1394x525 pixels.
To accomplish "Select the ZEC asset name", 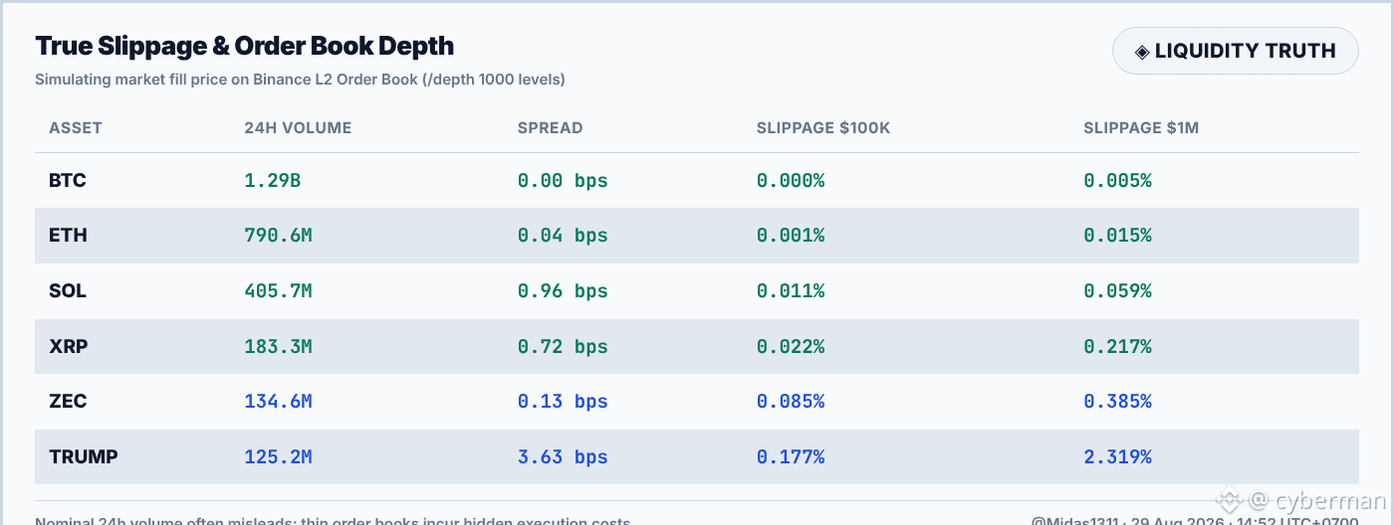I will point(68,402).
